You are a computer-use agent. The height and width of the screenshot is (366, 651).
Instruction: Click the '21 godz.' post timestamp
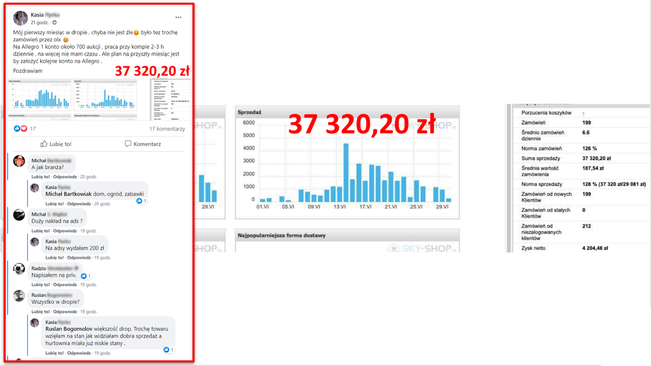click(x=39, y=22)
